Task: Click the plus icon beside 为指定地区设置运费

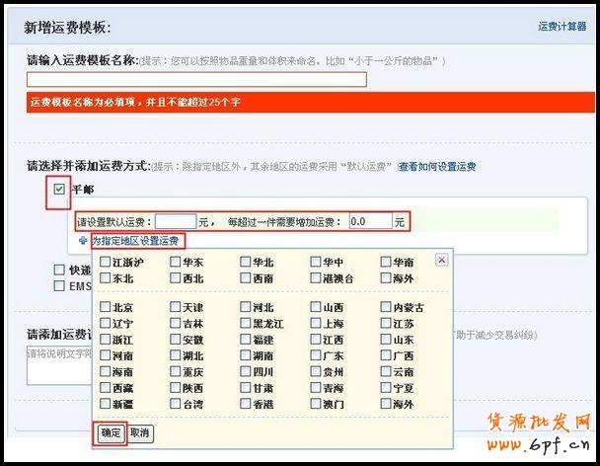Action: click(x=83, y=242)
